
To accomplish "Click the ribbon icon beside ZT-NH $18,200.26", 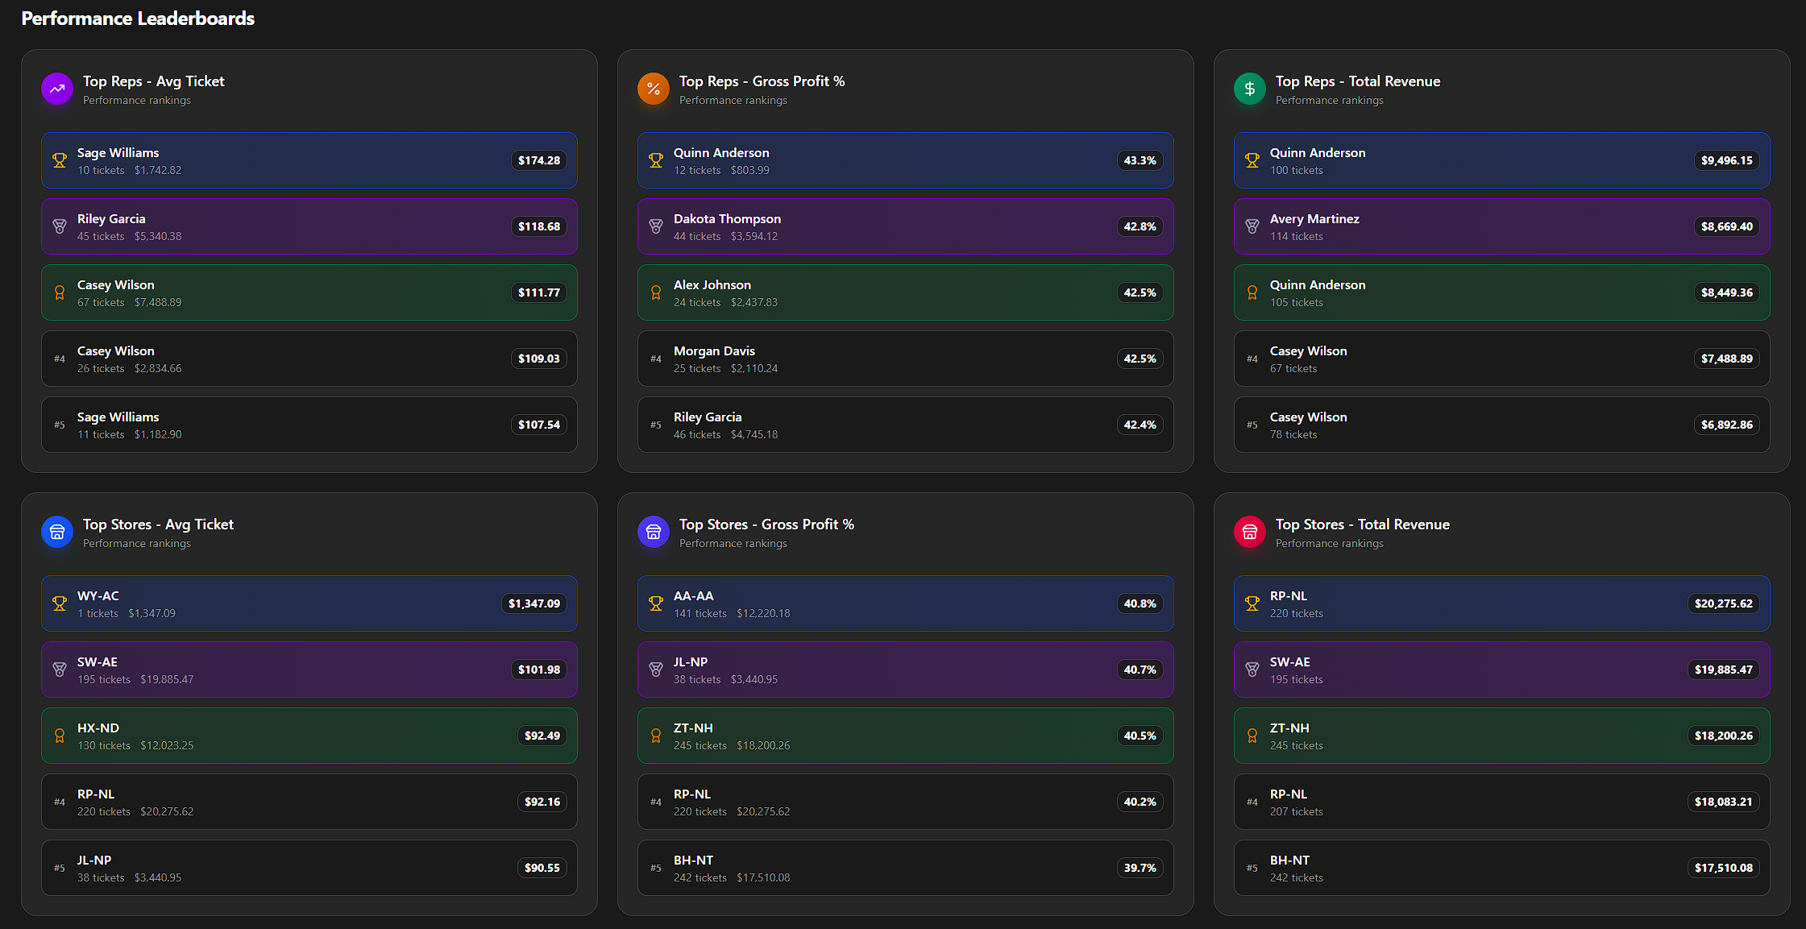I will coord(1252,736).
